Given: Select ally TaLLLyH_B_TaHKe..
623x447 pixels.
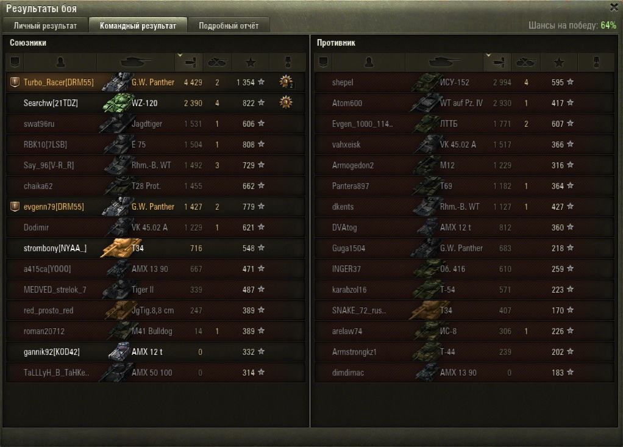Looking at the screenshot, I should click(57, 373).
